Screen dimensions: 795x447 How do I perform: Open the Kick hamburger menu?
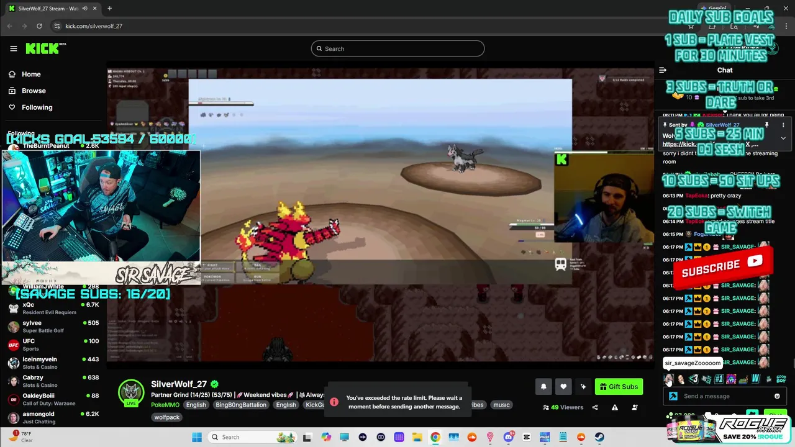(x=14, y=48)
